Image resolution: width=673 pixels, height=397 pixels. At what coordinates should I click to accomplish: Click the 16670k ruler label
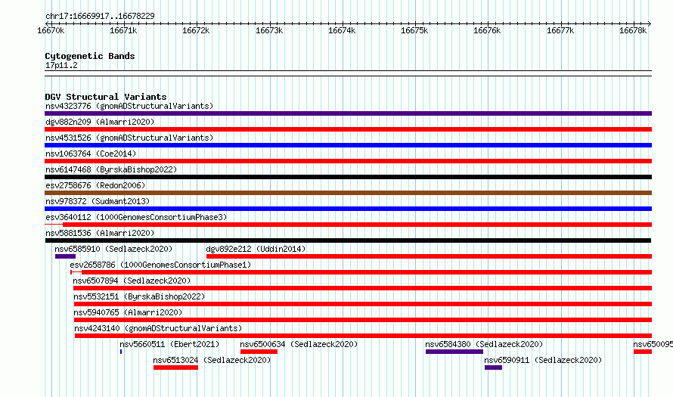tap(51, 30)
